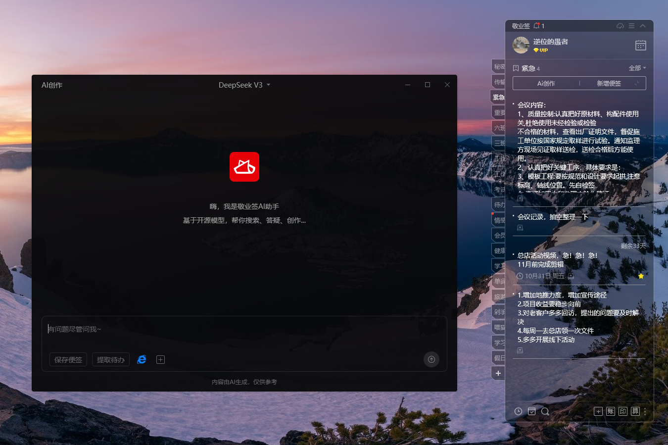Click the 印 icon in bottom bar

click(623, 411)
